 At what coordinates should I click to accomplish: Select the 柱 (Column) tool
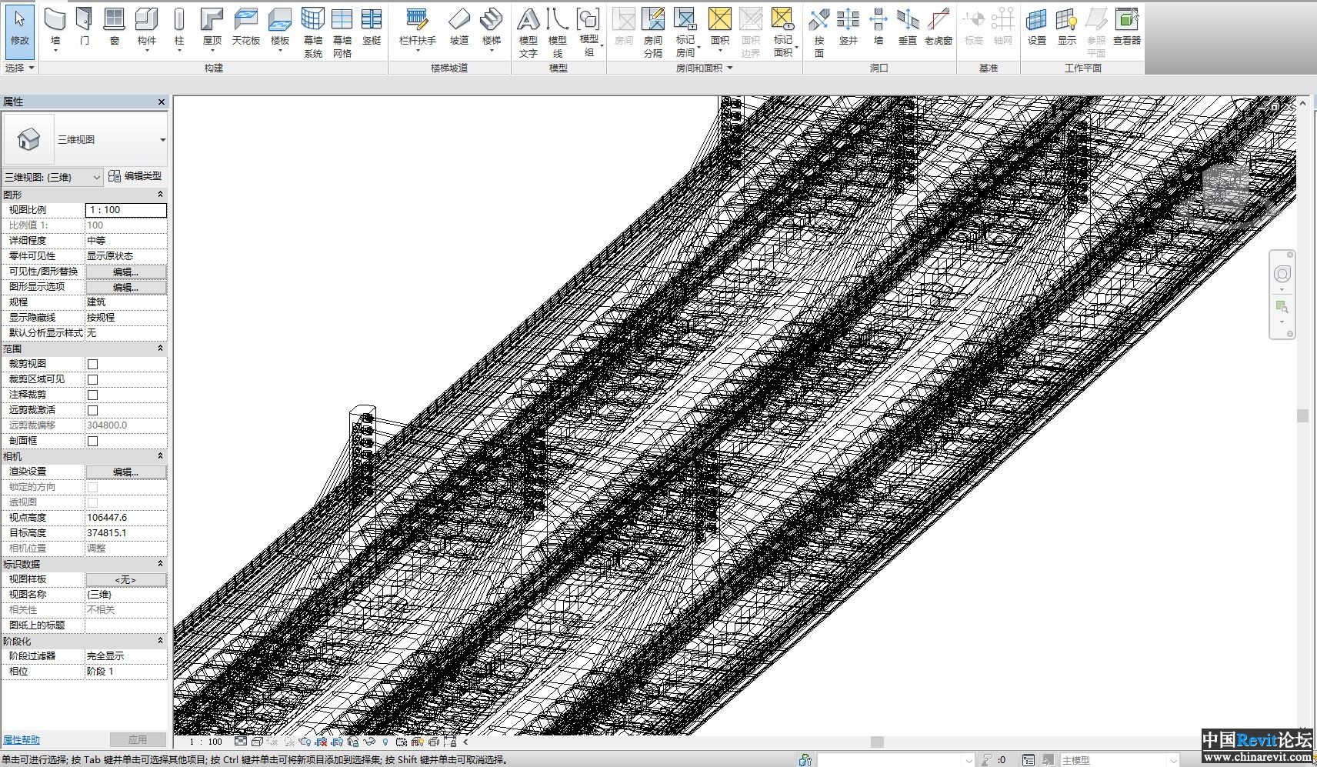(179, 29)
